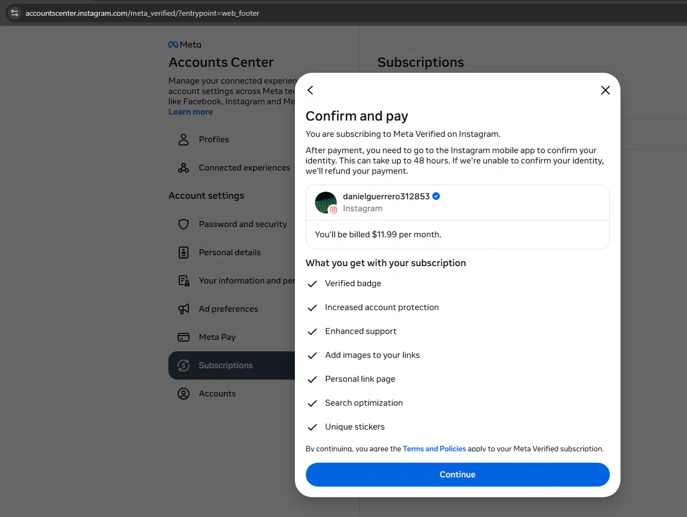Click the Accounts Center heading
The width and height of the screenshot is (687, 517).
point(221,62)
